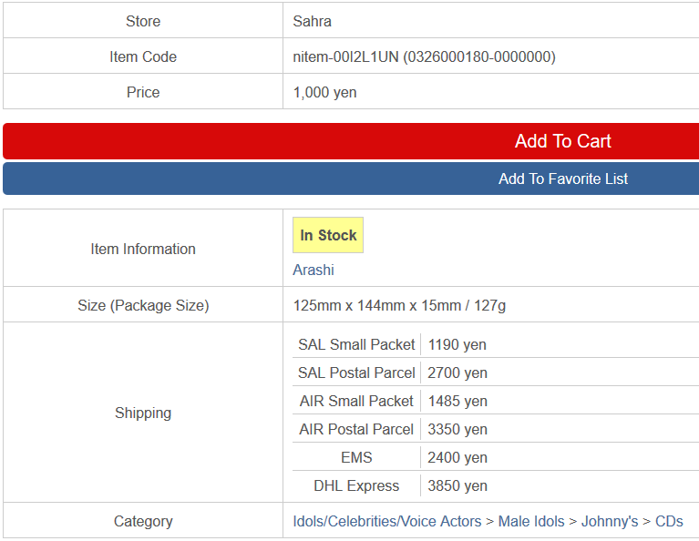699x541 pixels.
Task: Click the Sahra store name
Action: 313,21
